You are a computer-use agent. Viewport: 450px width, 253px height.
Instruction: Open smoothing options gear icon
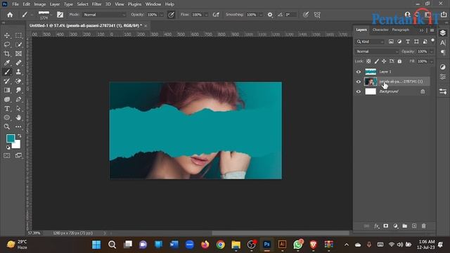click(270, 15)
